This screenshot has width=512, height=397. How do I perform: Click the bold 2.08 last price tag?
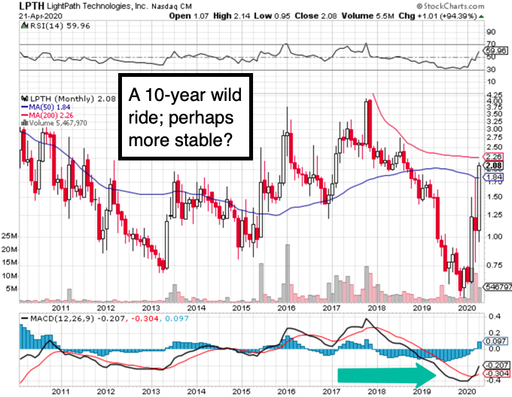pos(494,166)
